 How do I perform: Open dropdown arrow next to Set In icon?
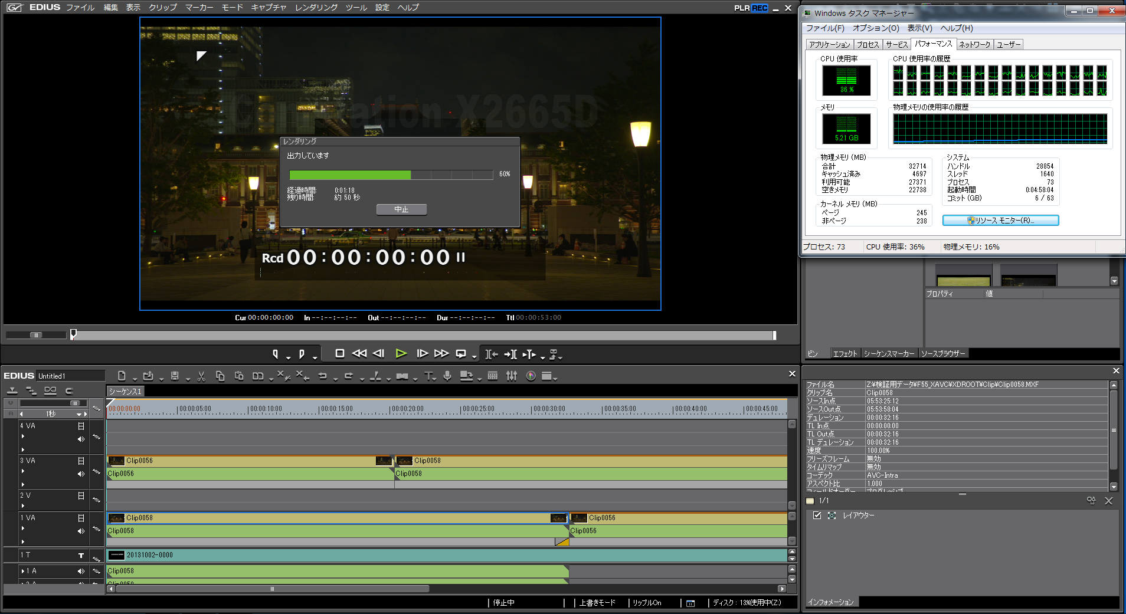[288, 357]
